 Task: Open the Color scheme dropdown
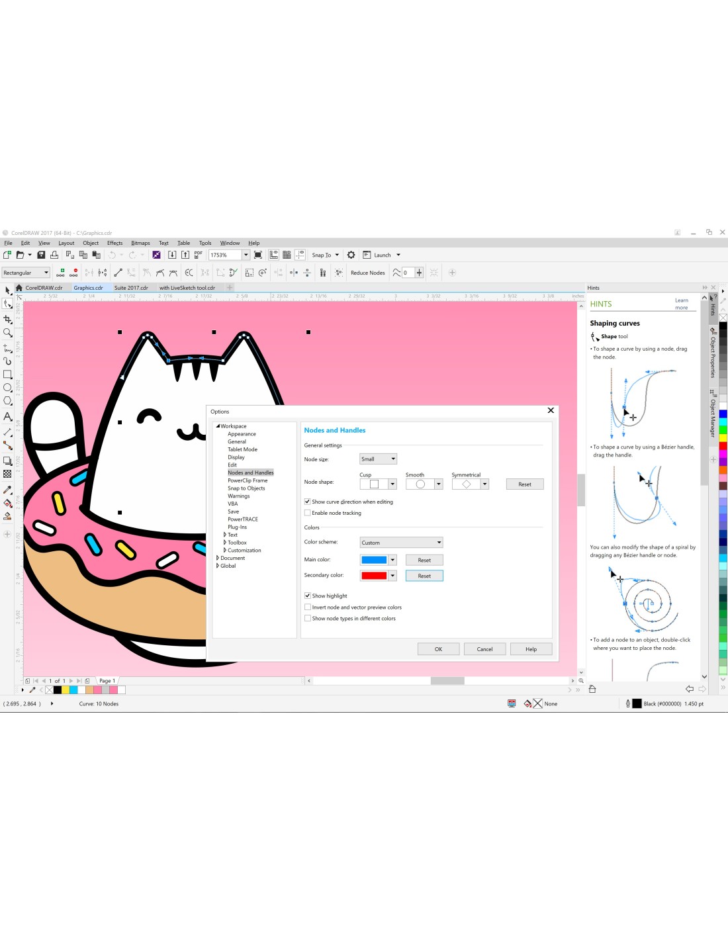tap(401, 543)
